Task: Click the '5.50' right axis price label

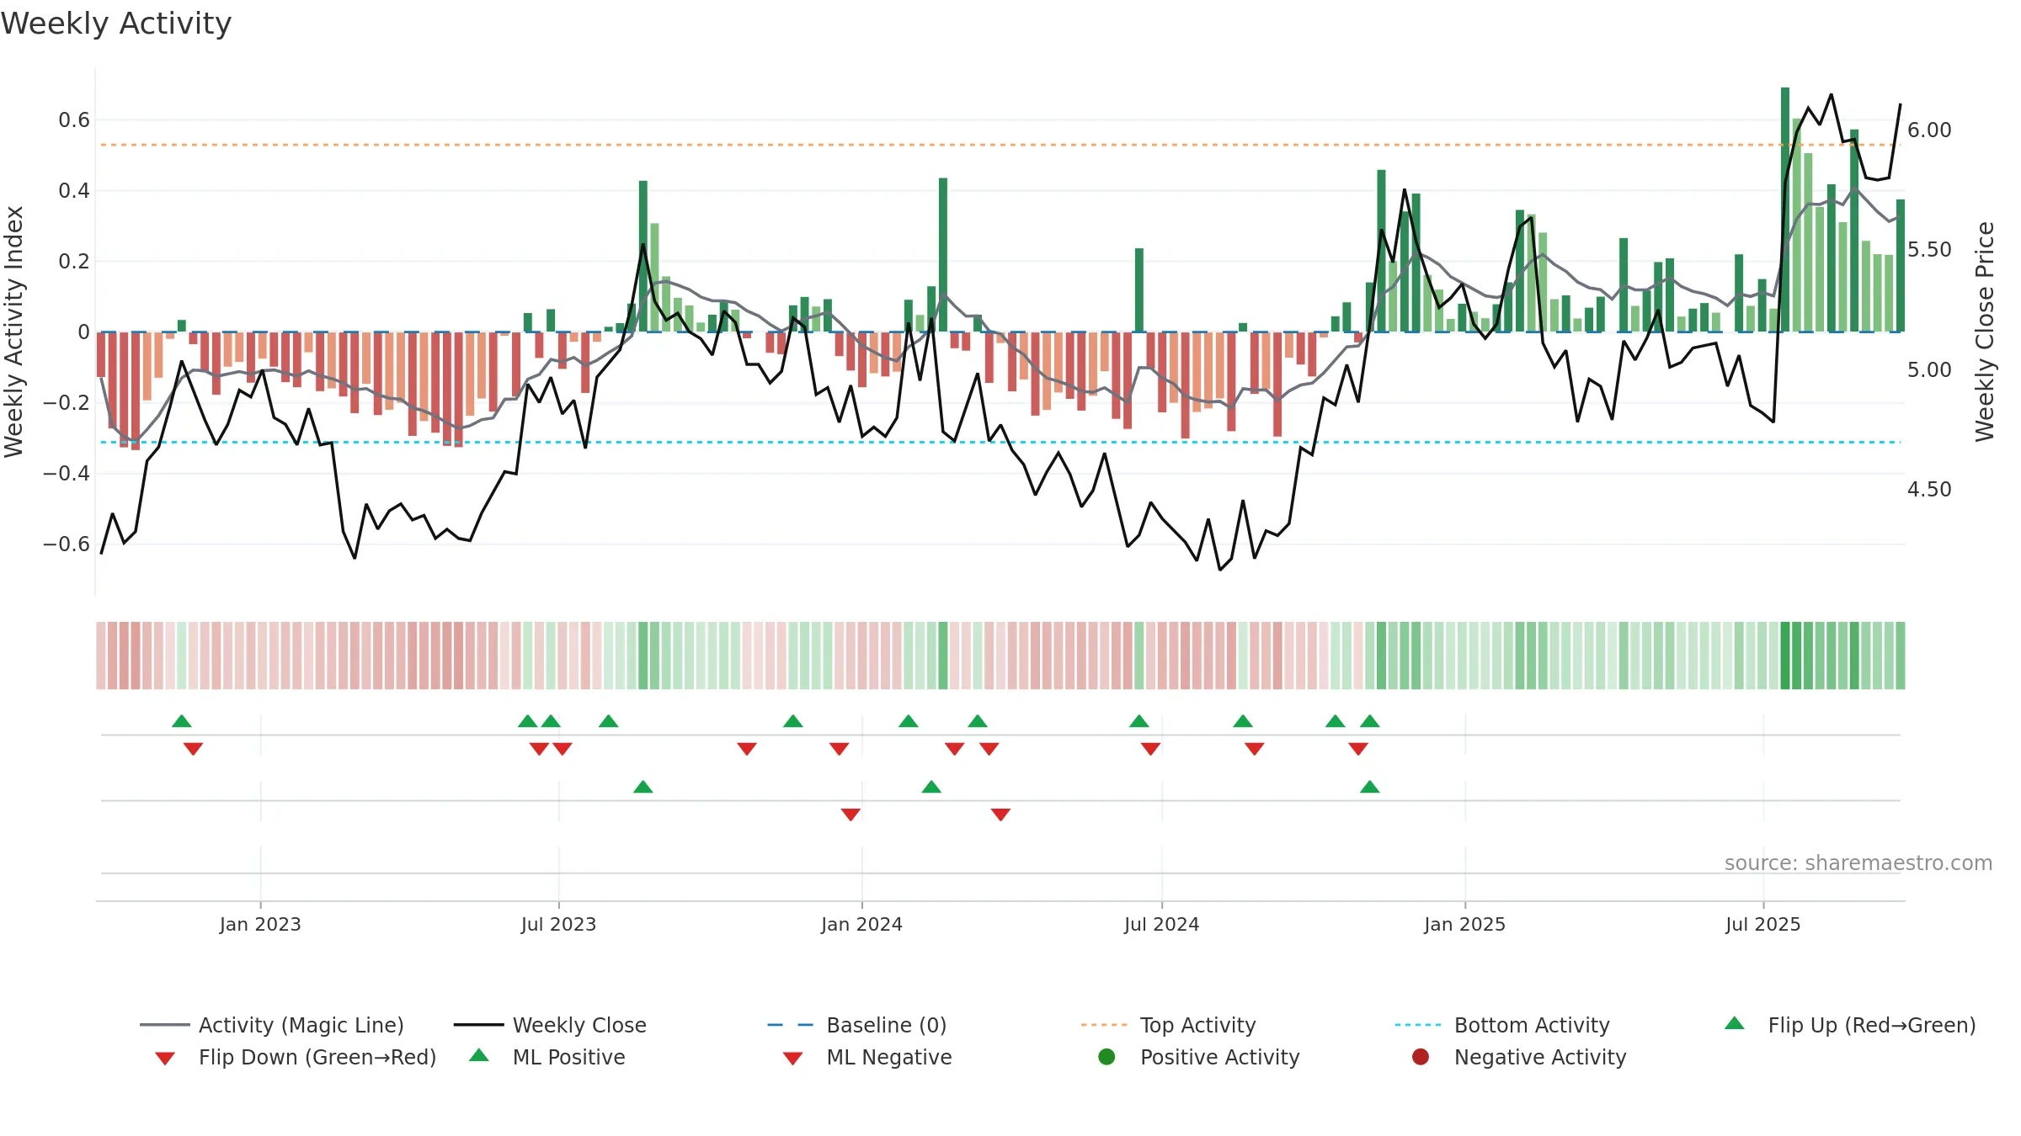Action: pos(1929,250)
